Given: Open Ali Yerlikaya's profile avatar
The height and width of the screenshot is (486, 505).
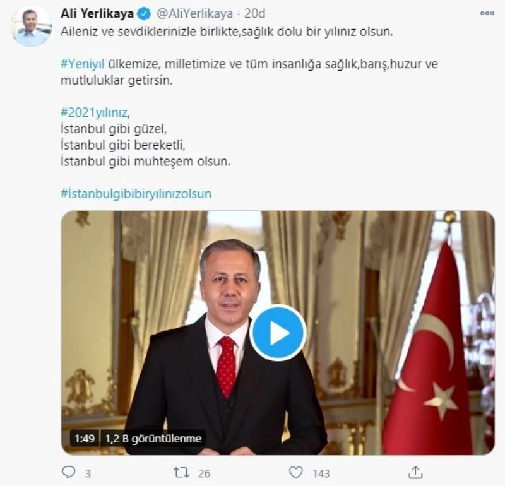Looking at the screenshot, I should (x=31, y=27).
